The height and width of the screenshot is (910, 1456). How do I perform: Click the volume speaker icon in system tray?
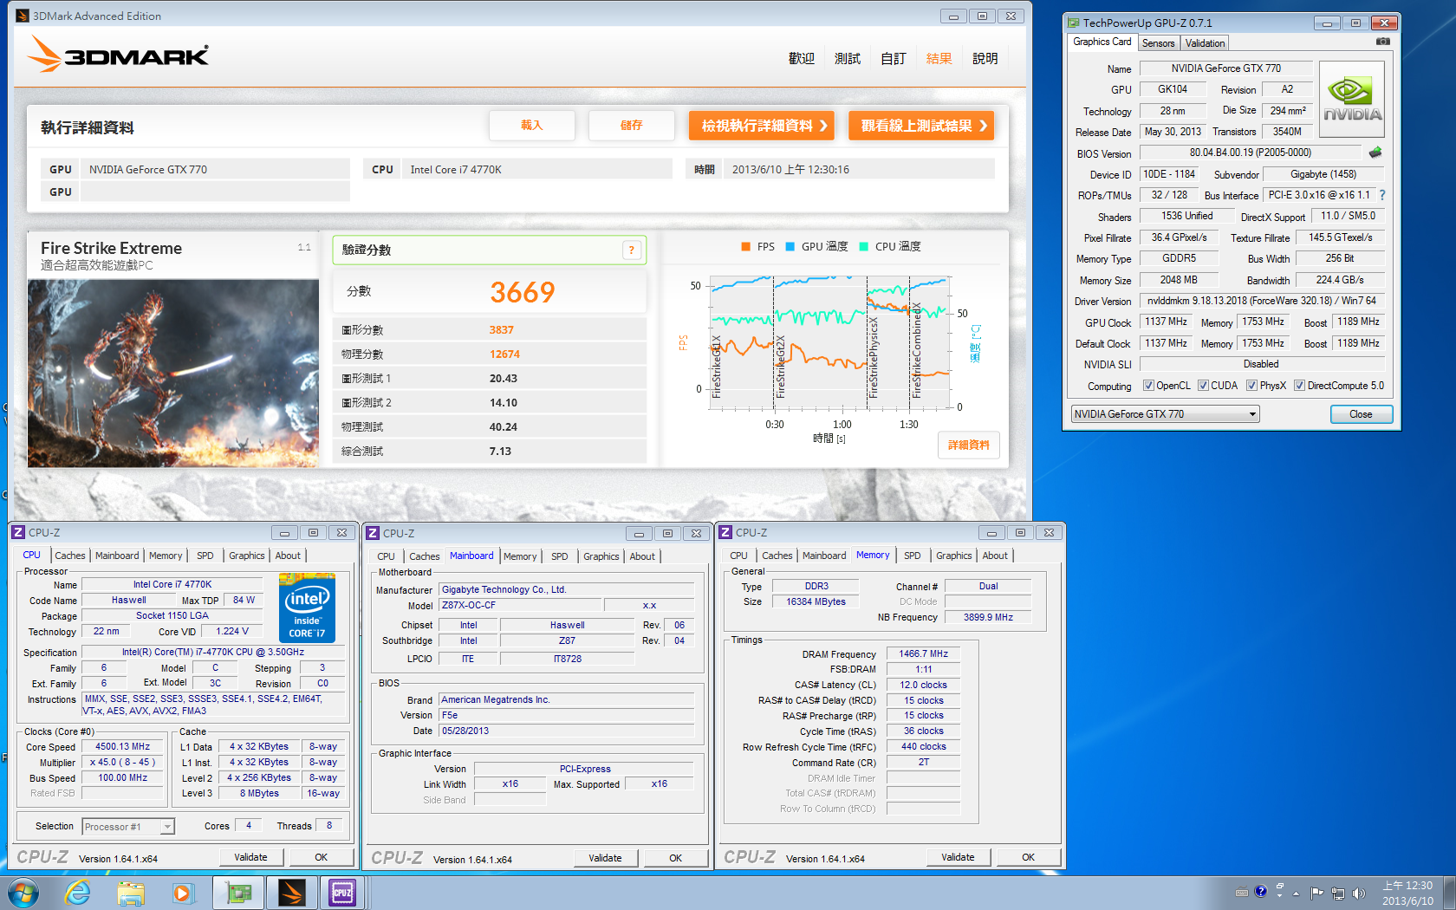point(1358,894)
